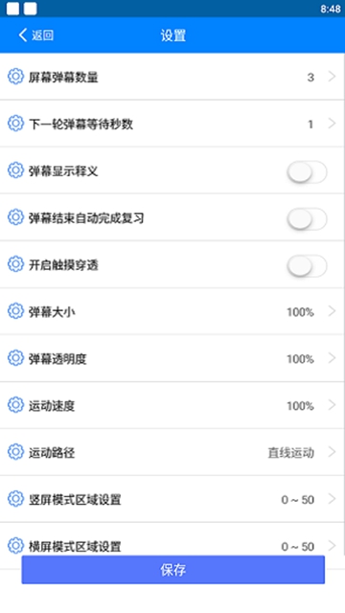345x613 pixels.
Task: Enable the 弹幕显示释义 switch
Action: point(307,172)
